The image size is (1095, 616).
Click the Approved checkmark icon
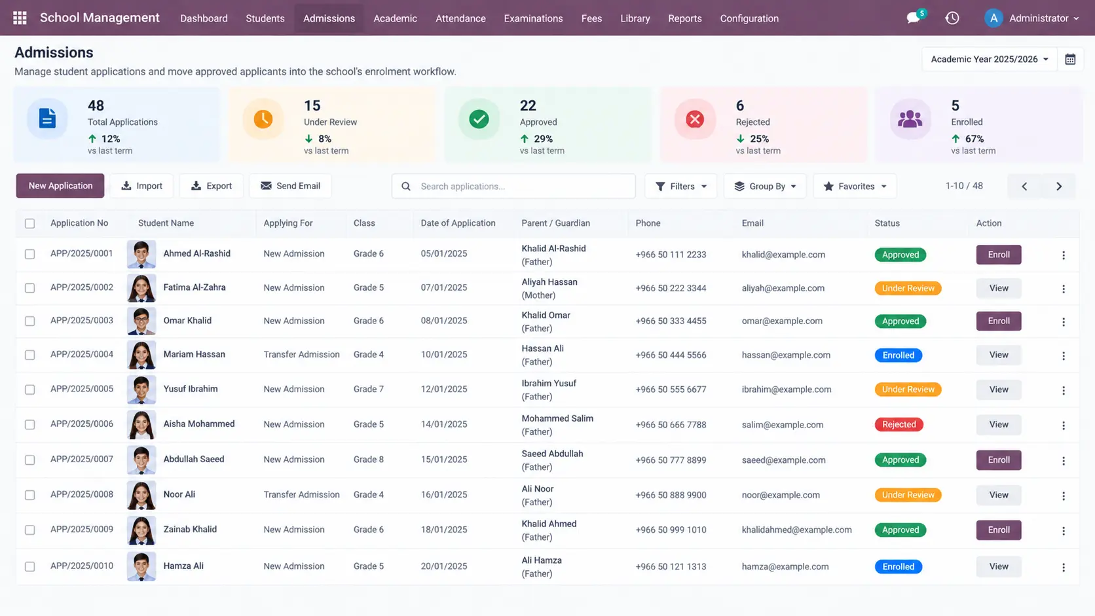(479, 118)
